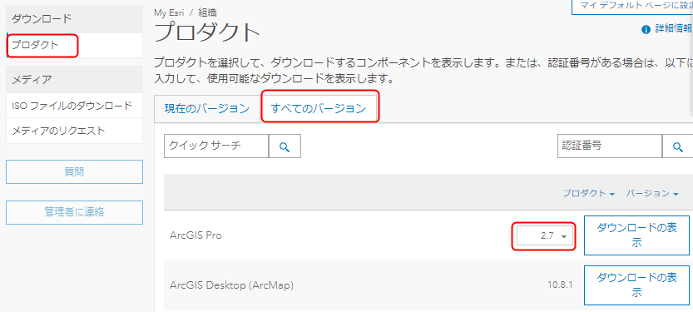Open the 詳細情報 link
693x312 pixels.
point(674,29)
